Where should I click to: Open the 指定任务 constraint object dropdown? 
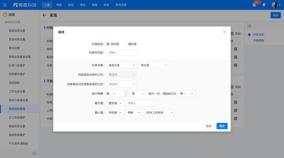click(x=122, y=65)
